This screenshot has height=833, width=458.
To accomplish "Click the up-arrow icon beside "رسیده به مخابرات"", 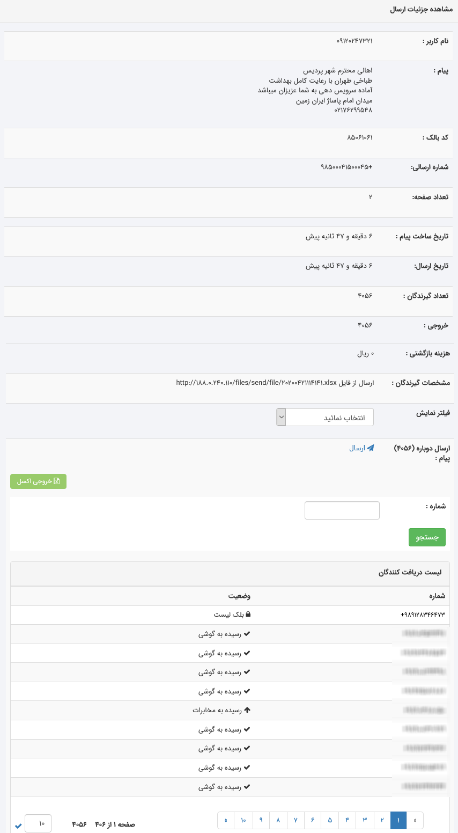I will click(x=247, y=710).
